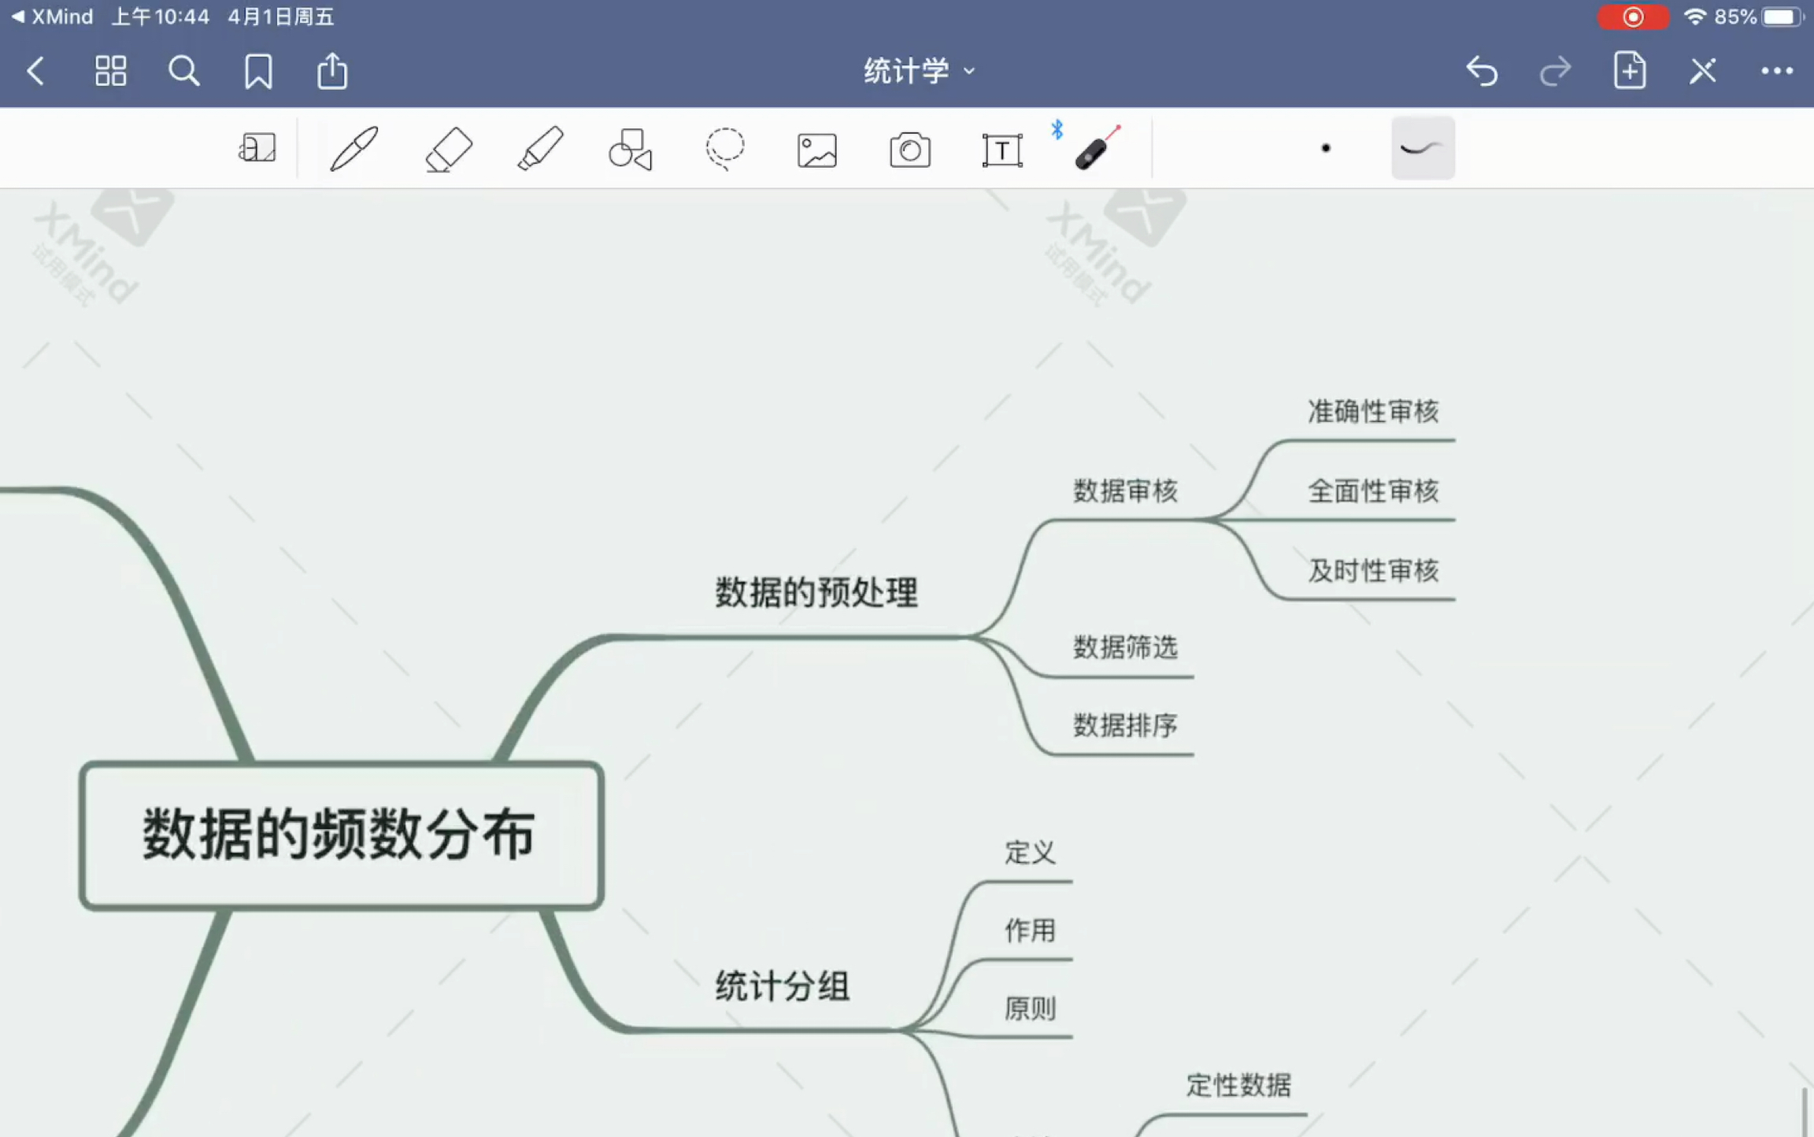
Task: Open the search function
Action: 183,71
